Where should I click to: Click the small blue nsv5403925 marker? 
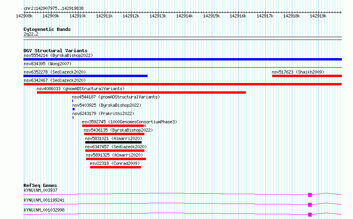[x=74, y=109]
